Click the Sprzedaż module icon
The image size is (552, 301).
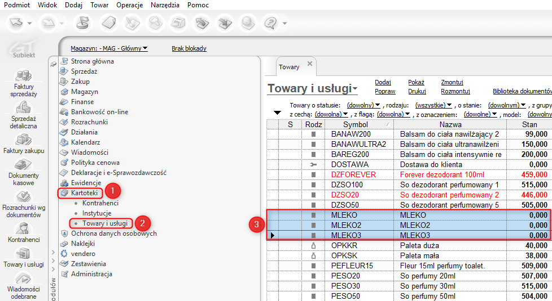pos(64,71)
